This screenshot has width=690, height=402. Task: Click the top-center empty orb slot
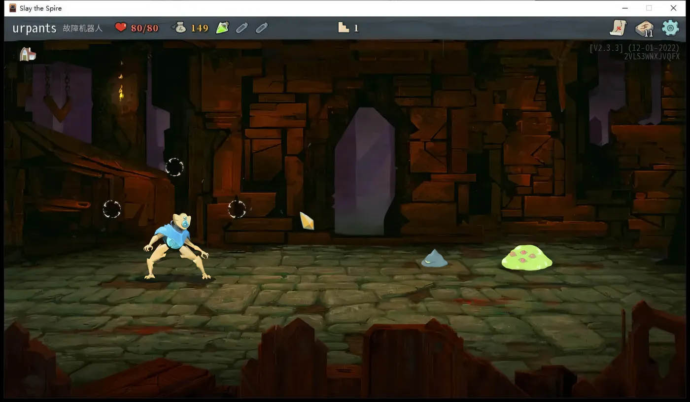pos(174,167)
